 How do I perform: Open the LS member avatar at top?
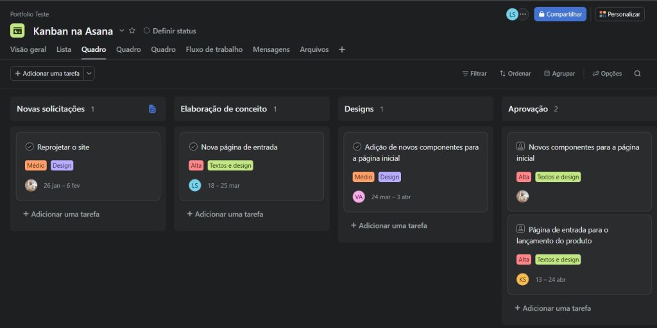[512, 14]
